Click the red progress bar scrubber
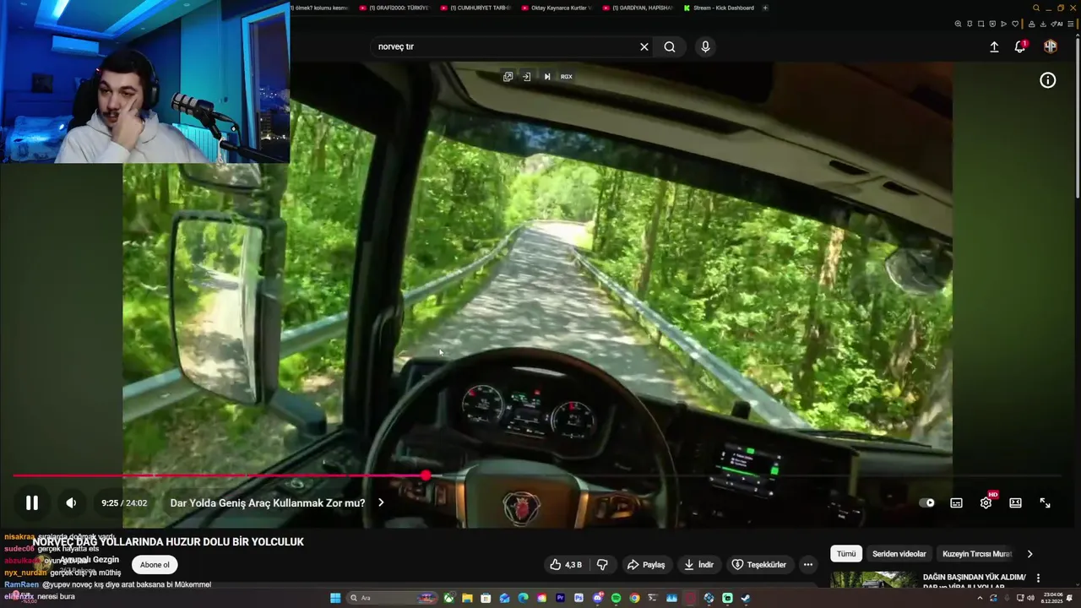Screen dimensions: 1081x608 [426, 476]
